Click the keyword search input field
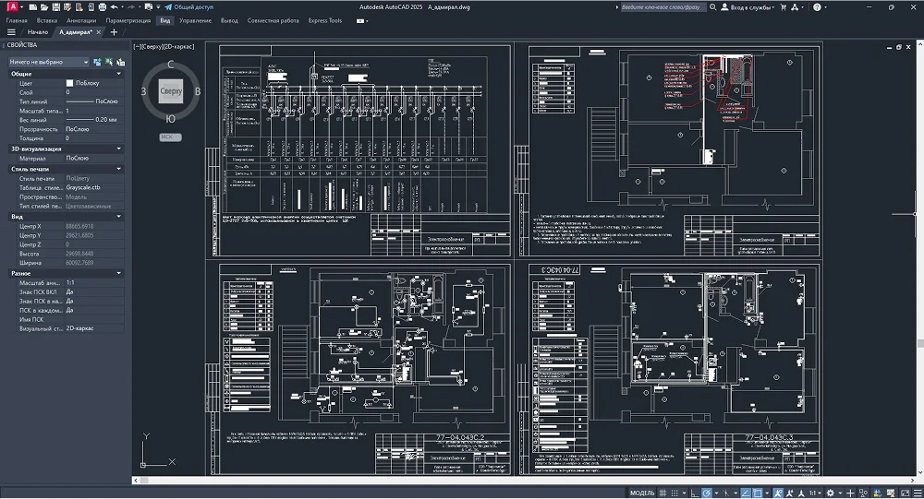 point(662,6)
